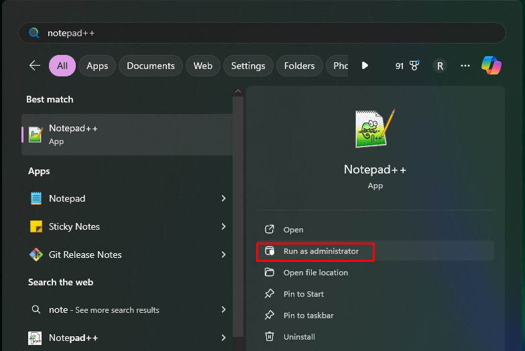Click the Copilot icon in search header

(491, 66)
